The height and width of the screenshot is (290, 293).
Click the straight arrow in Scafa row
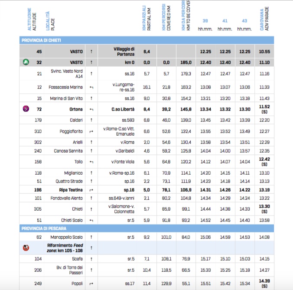(x=91, y=259)
